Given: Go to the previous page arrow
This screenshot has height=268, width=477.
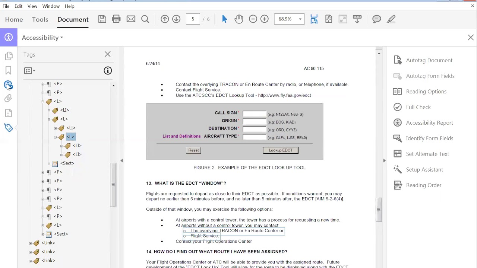Looking at the screenshot, I should tap(165, 19).
